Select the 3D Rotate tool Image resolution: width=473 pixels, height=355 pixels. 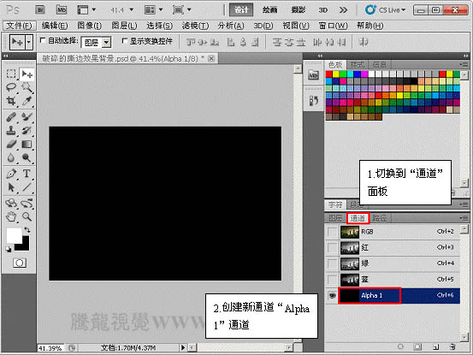point(11,203)
